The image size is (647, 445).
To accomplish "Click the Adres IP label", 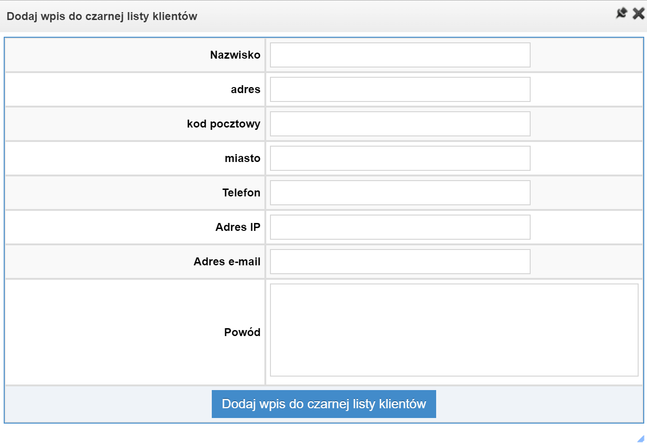I will pos(238,227).
